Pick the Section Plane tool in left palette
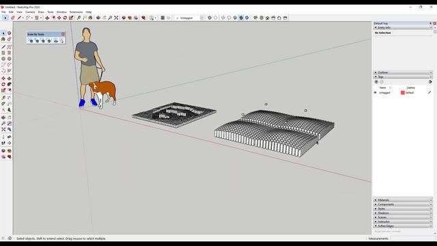Viewport: 437px width, 246px height. [x=9, y=143]
